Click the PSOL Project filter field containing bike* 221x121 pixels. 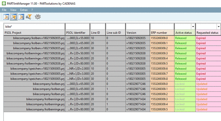click(34, 26)
